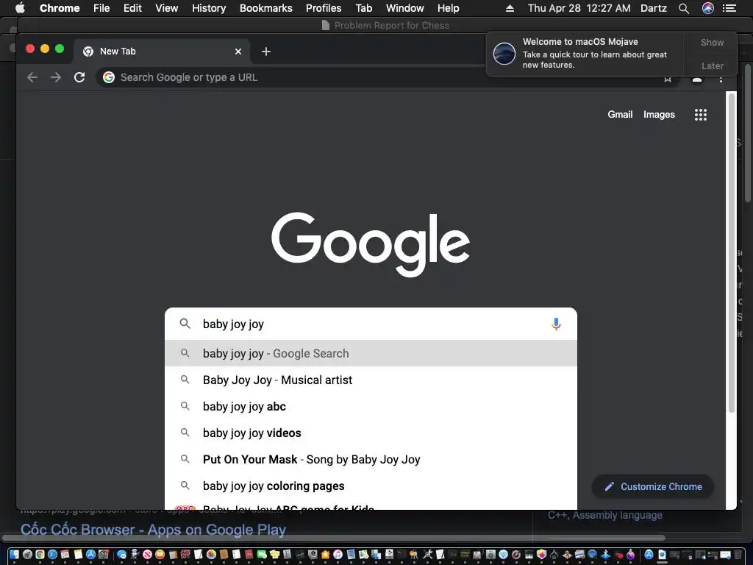The image size is (753, 565).
Task: Click the bookmark star in the address bar
Action: [668, 78]
